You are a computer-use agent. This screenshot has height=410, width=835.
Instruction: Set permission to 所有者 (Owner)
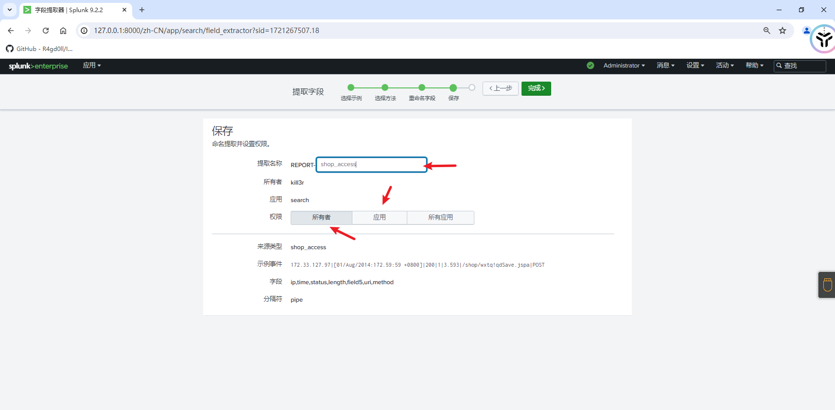[x=321, y=218]
